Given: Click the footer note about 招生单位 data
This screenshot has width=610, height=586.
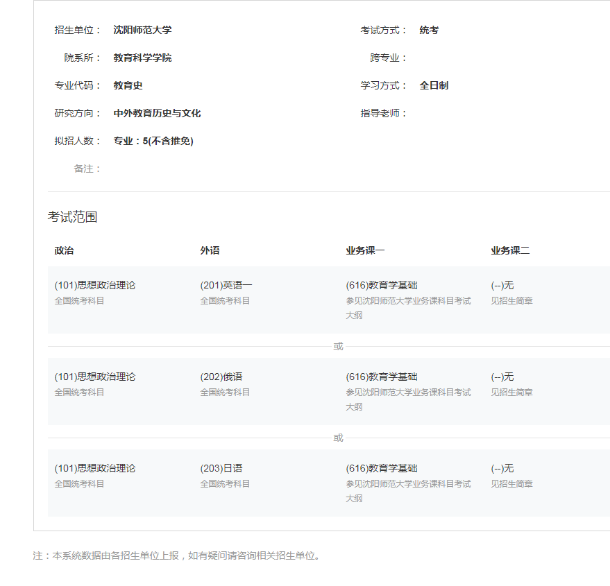Looking at the screenshot, I should (177, 555).
